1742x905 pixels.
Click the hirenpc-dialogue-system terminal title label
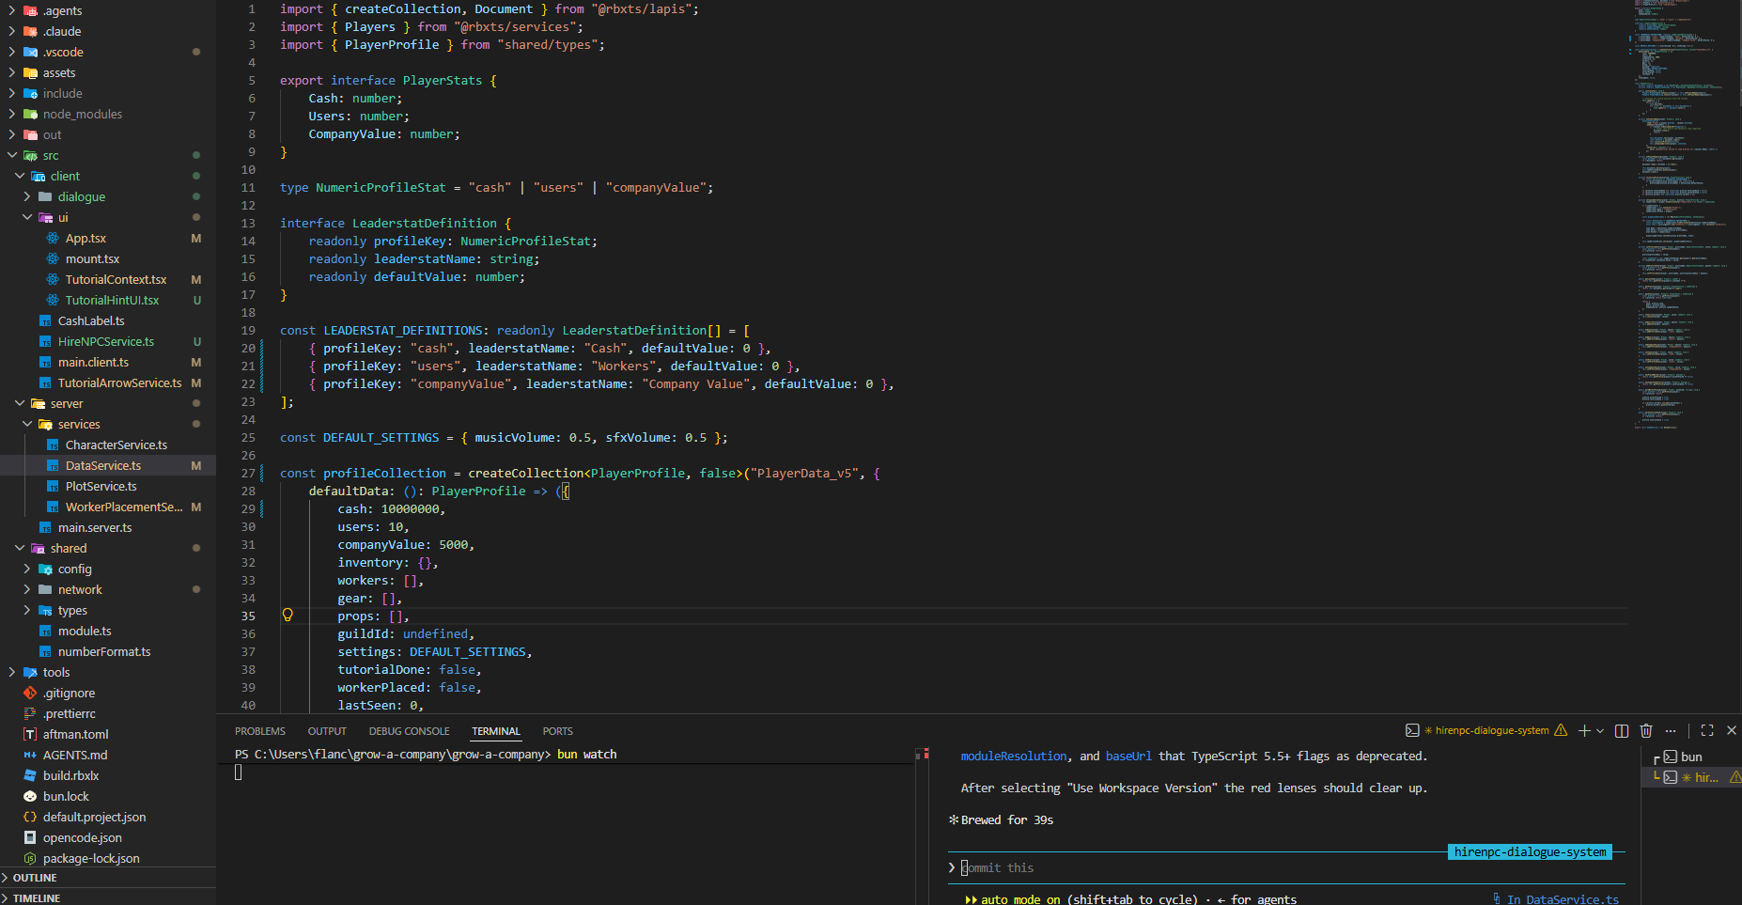click(1492, 730)
